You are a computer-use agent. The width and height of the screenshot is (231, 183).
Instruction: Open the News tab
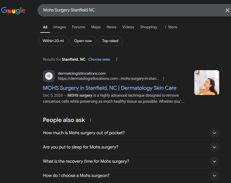[111, 27]
